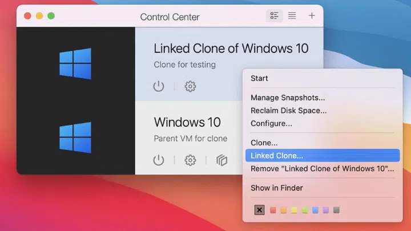Open Manage Snapshots... menu entry
Screen dimensions: 411x231
[x=288, y=98]
